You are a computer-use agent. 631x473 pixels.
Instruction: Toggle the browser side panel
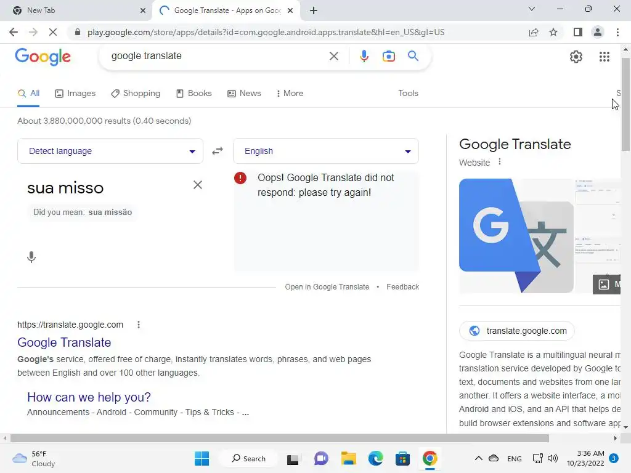[577, 32]
